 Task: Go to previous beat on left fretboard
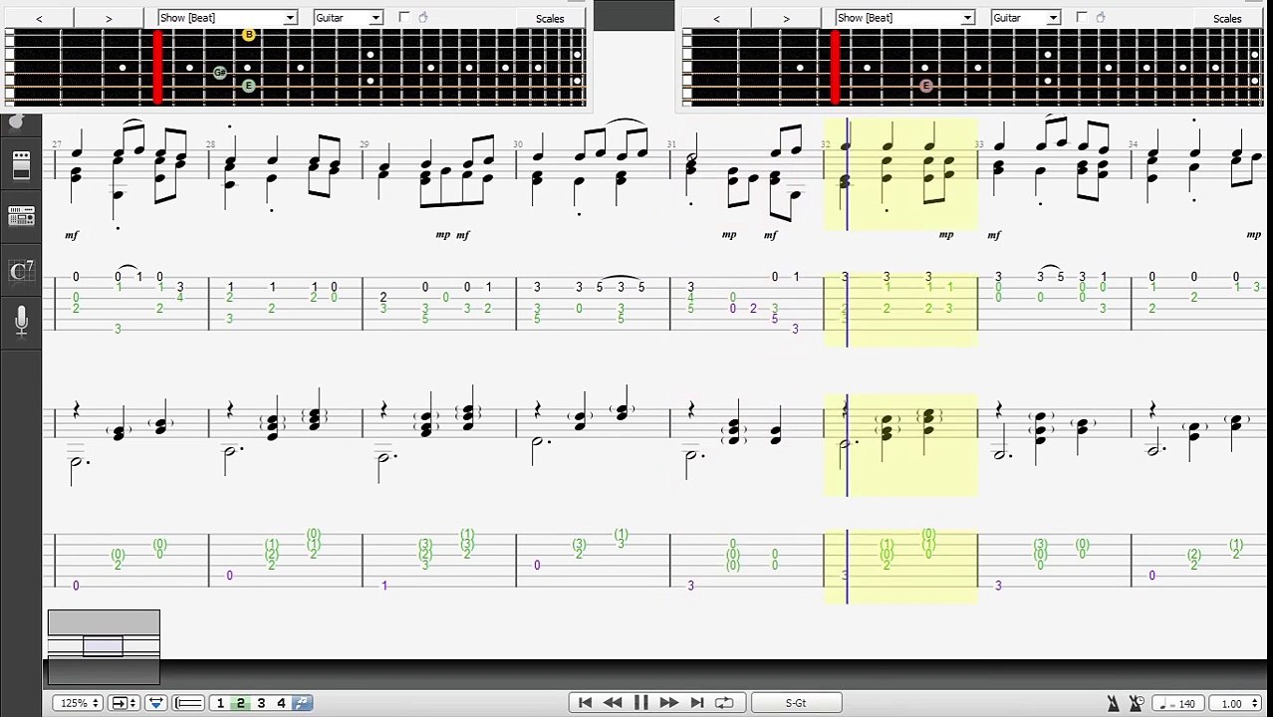(39, 18)
